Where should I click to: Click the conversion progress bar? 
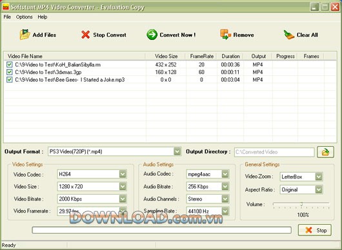[x=161, y=230]
